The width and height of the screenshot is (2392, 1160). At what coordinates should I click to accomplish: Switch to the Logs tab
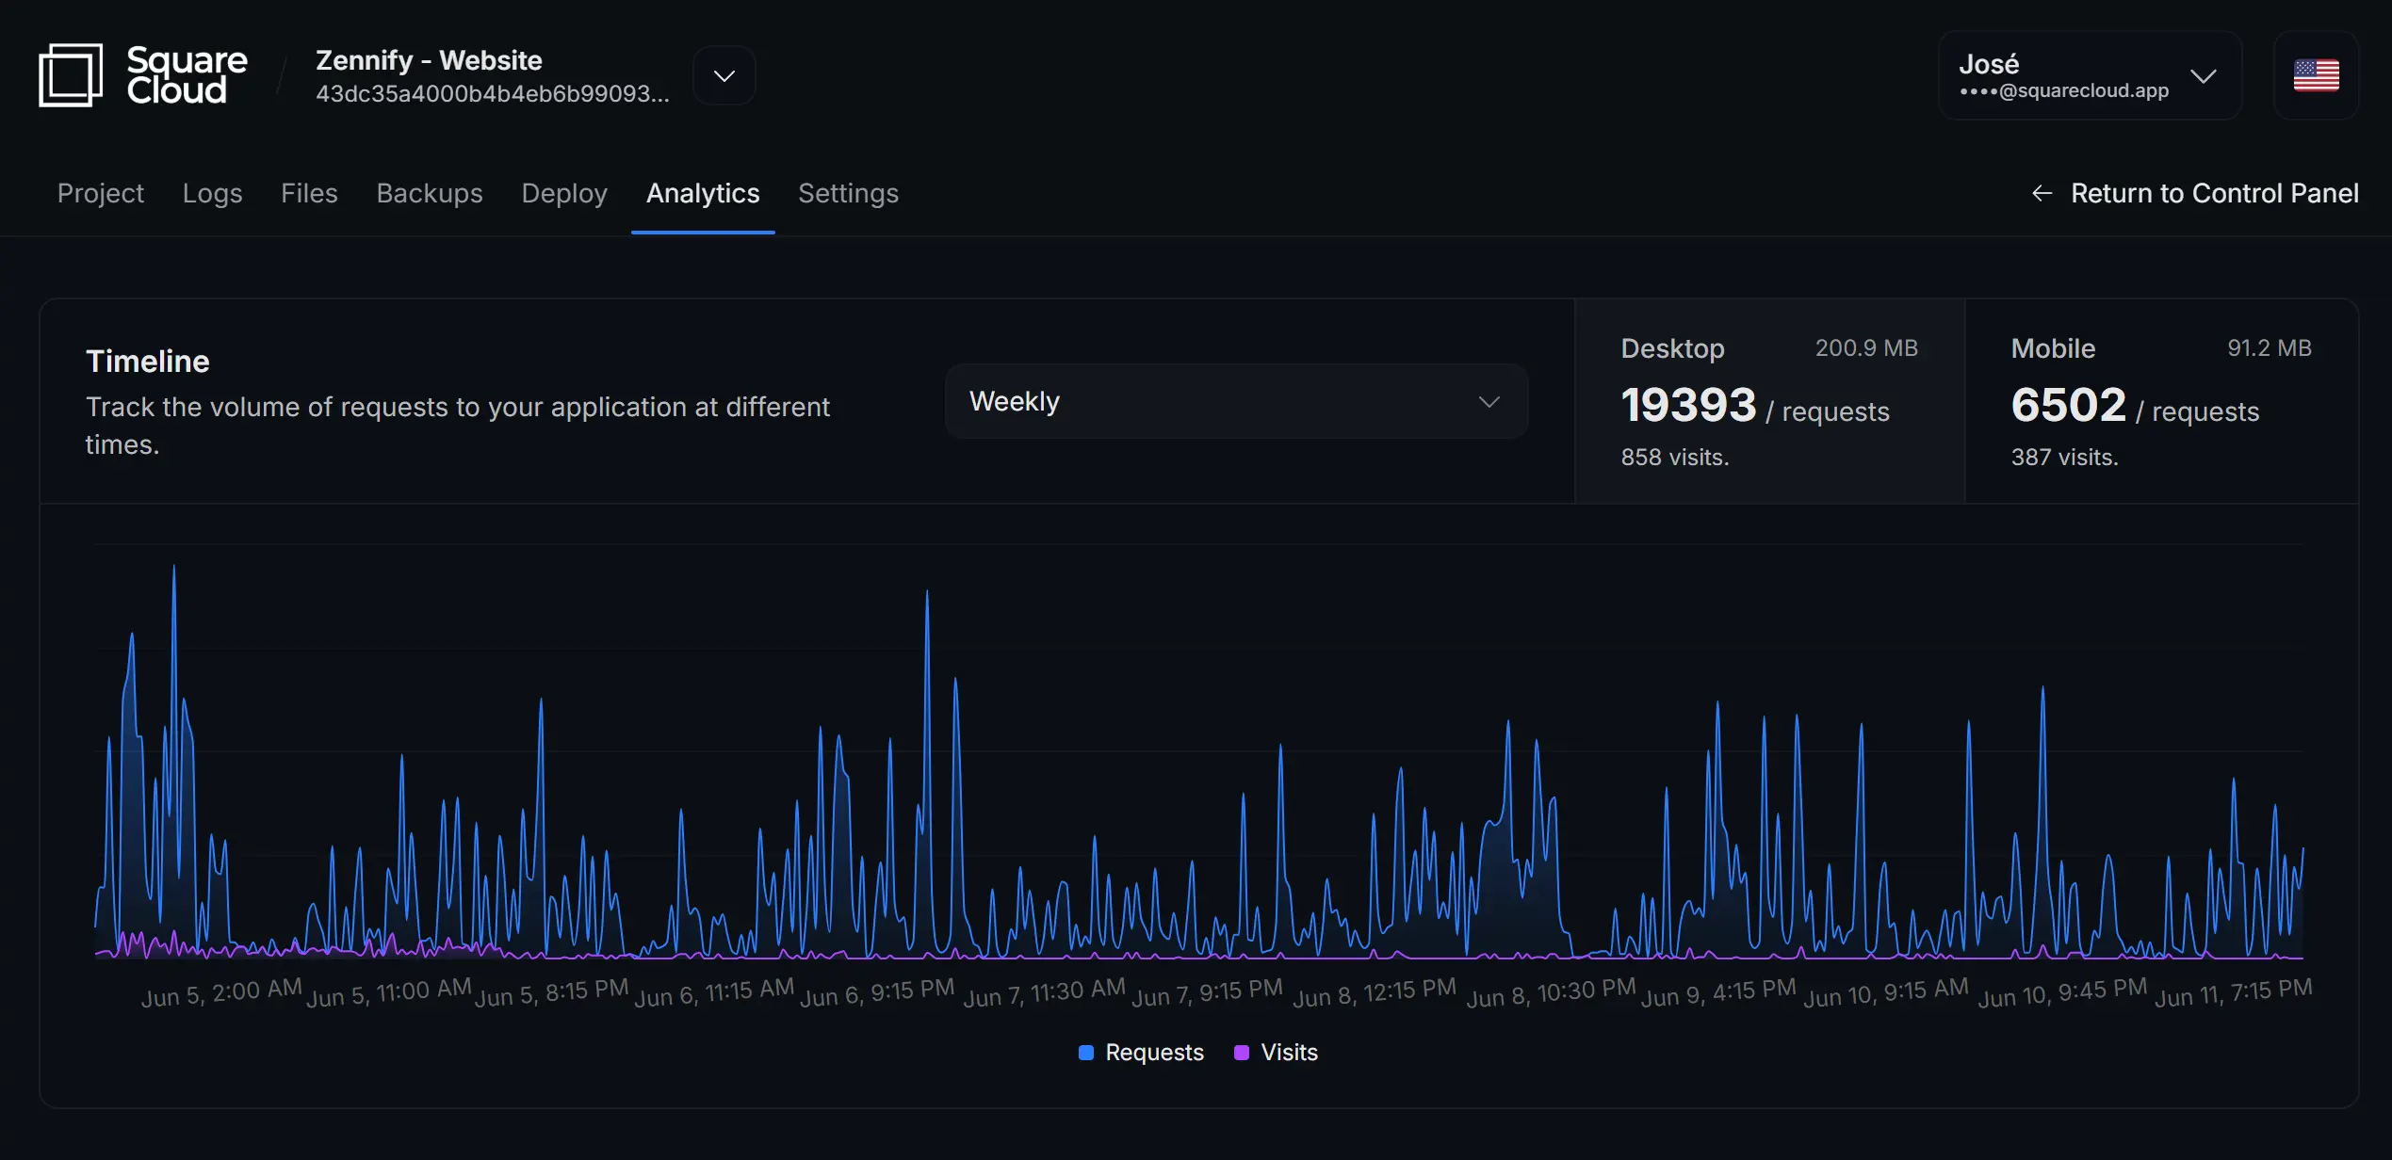click(x=212, y=194)
